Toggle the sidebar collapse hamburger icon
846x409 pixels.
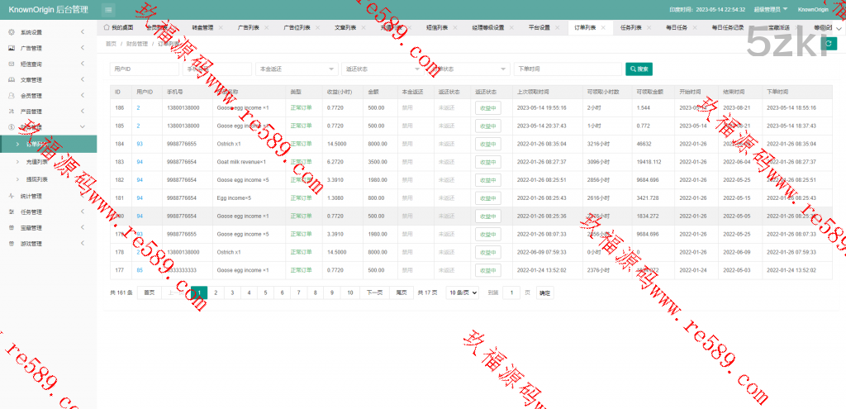pyautogui.click(x=109, y=9)
